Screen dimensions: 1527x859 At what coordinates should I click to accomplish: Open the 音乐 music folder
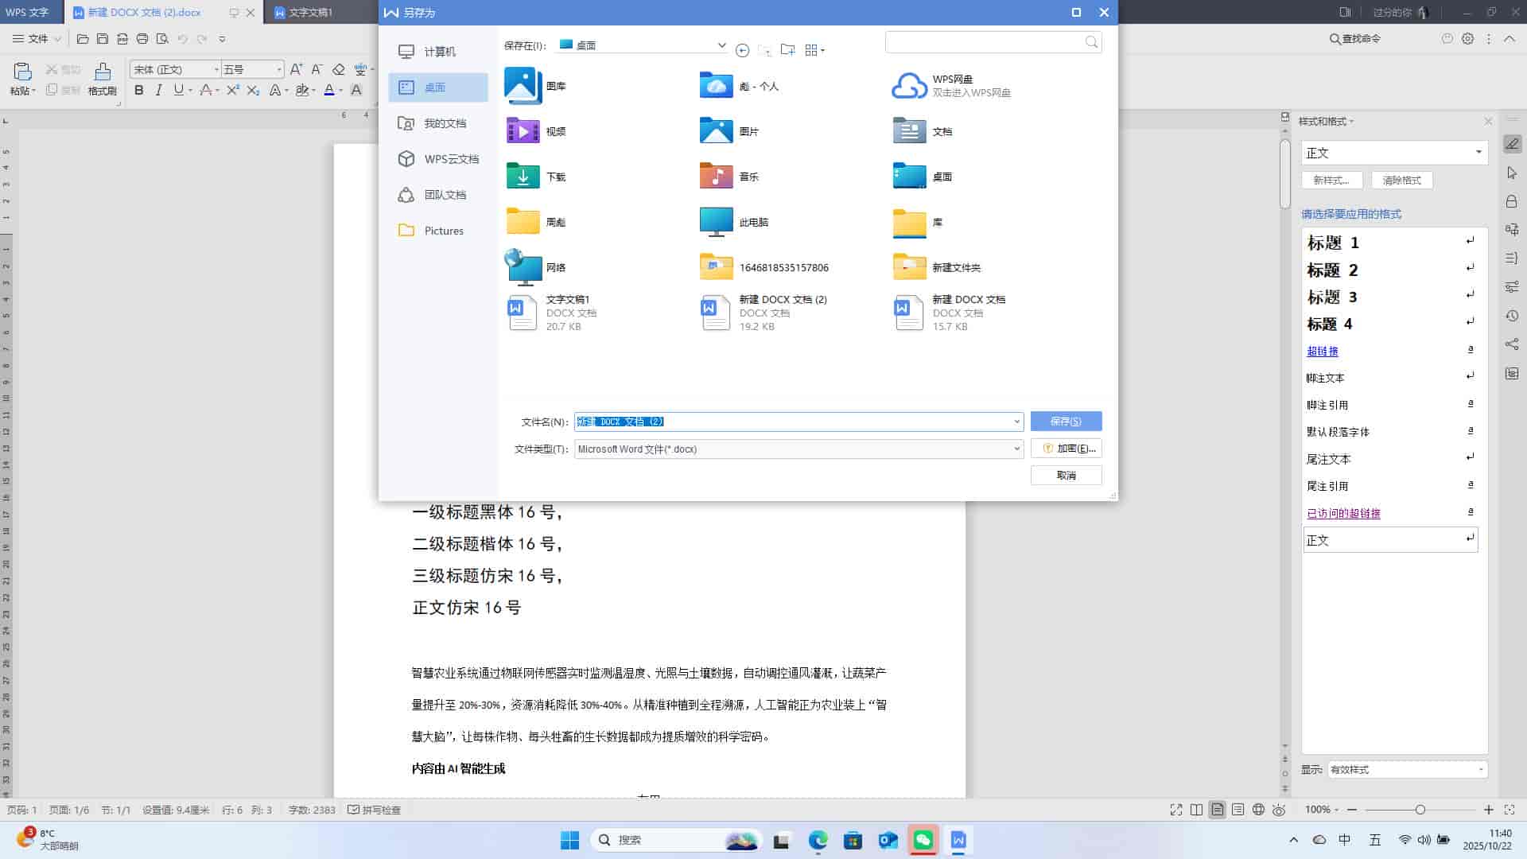pyautogui.click(x=729, y=177)
